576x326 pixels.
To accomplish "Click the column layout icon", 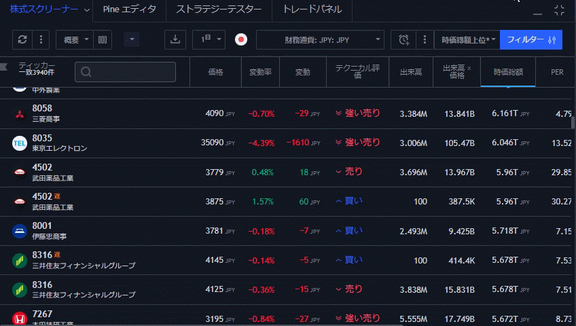I will pyautogui.click(x=103, y=39).
